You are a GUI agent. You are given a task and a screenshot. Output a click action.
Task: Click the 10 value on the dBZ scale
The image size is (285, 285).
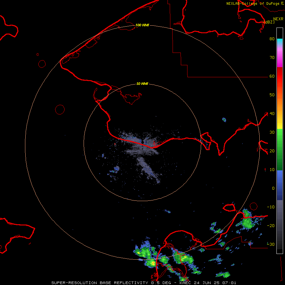coord(272,170)
